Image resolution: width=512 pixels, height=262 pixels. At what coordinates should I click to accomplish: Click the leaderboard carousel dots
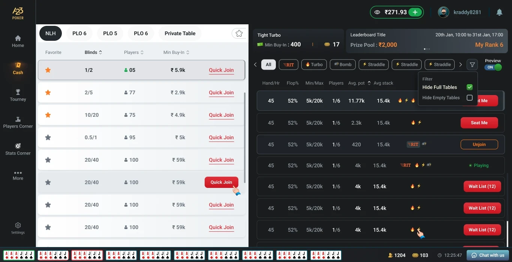(427, 49)
